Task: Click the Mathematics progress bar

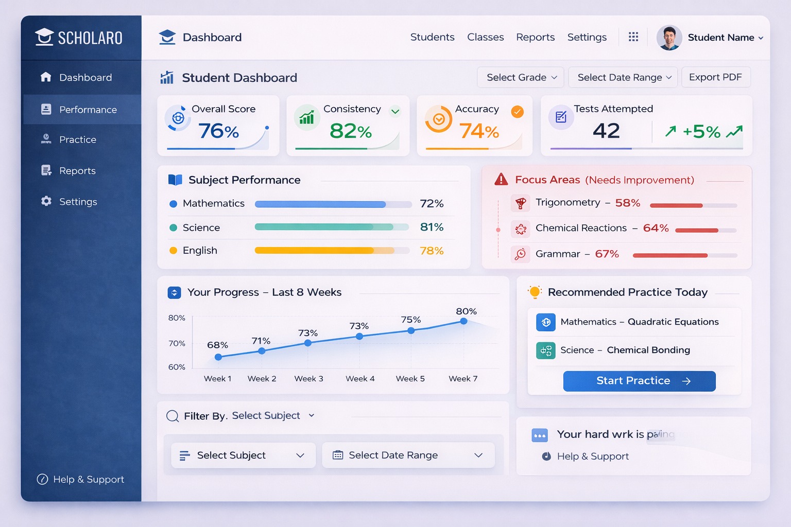Action: coord(333,204)
